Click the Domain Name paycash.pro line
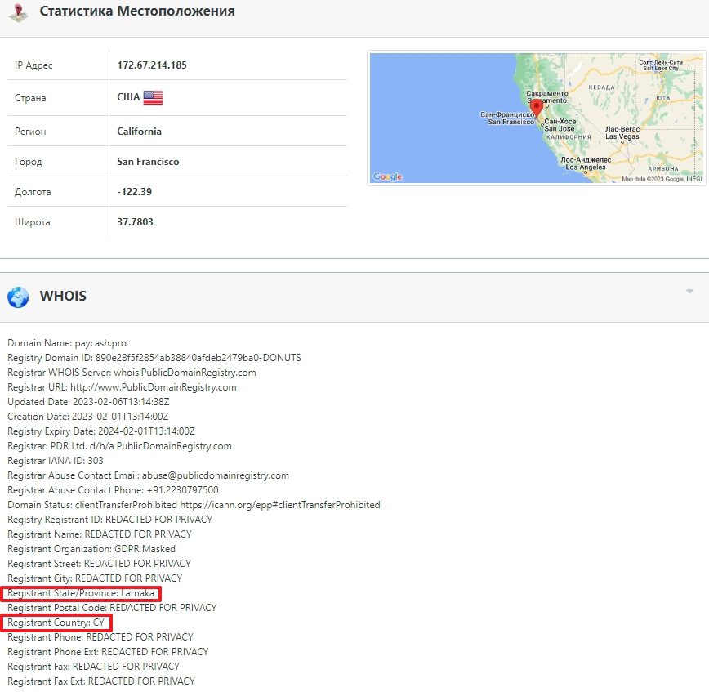This screenshot has height=692, width=709. [x=67, y=343]
